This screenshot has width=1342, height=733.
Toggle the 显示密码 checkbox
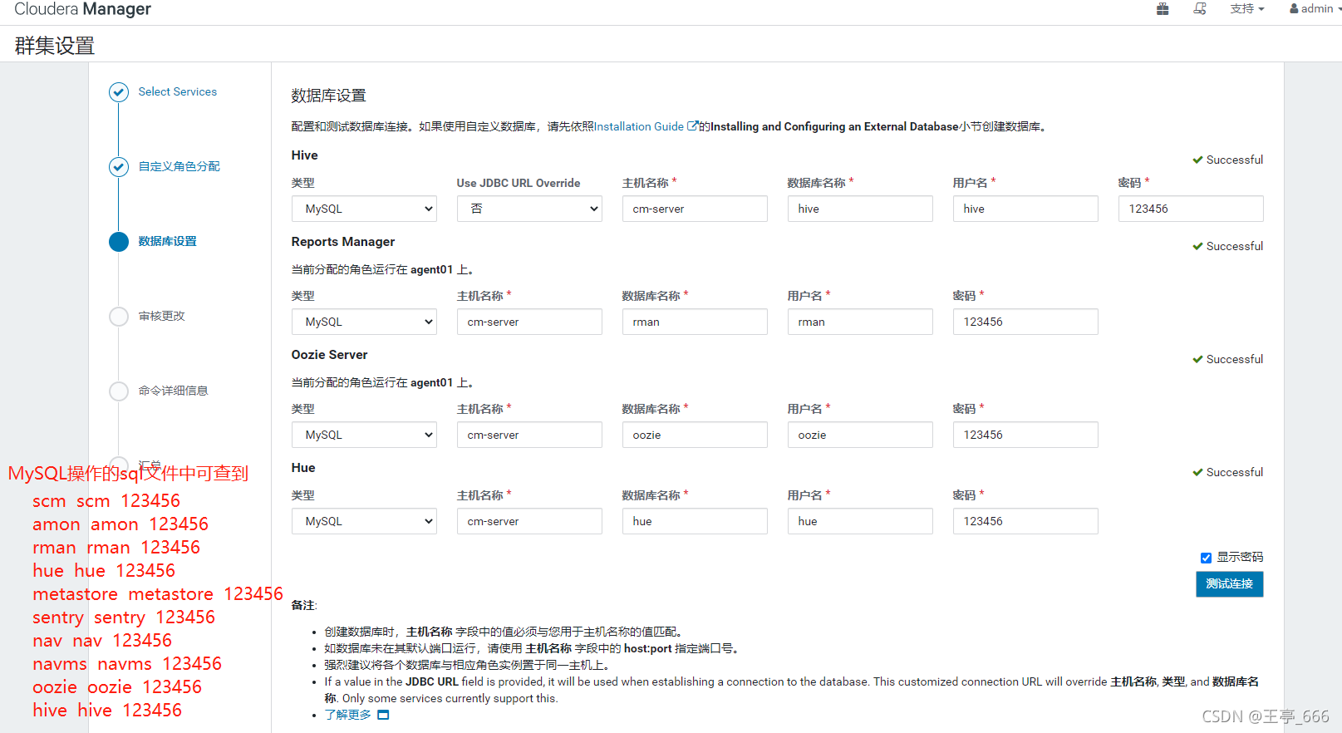pos(1206,558)
